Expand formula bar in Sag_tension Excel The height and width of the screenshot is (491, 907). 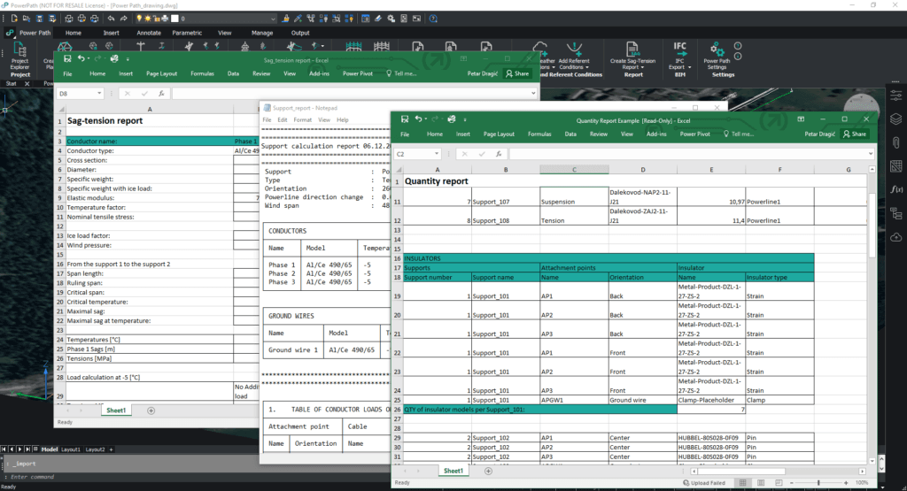[532, 94]
